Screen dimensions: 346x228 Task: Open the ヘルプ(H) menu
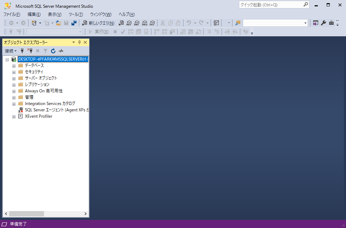click(x=126, y=14)
